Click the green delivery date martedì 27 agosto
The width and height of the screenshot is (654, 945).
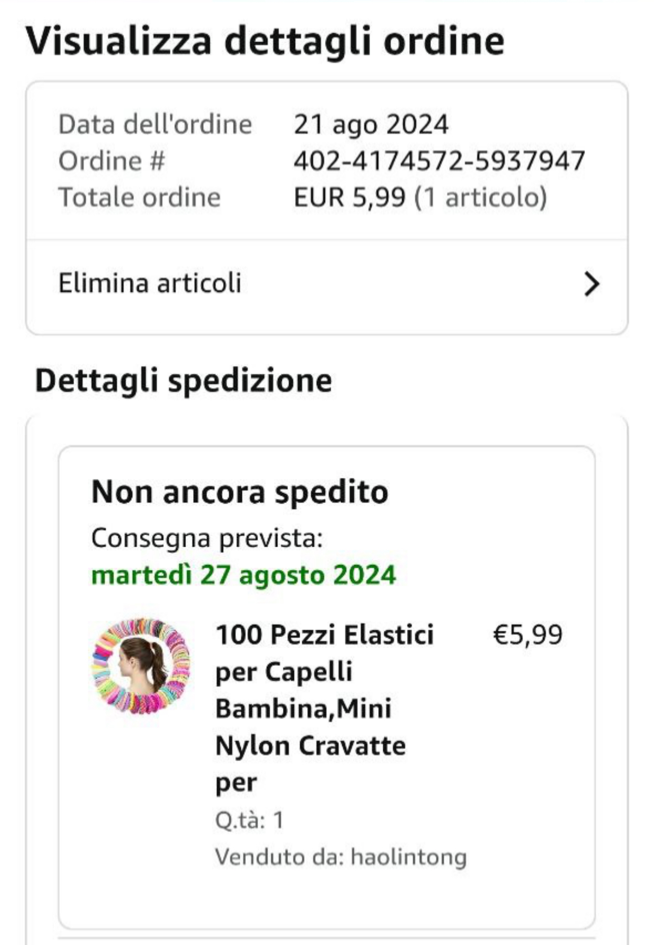point(243,575)
